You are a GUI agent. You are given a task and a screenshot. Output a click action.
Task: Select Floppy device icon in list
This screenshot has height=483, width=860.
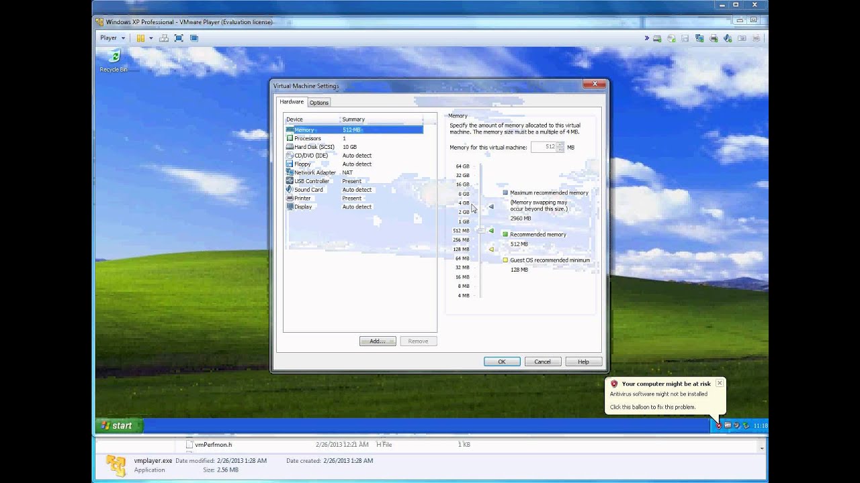coord(290,164)
